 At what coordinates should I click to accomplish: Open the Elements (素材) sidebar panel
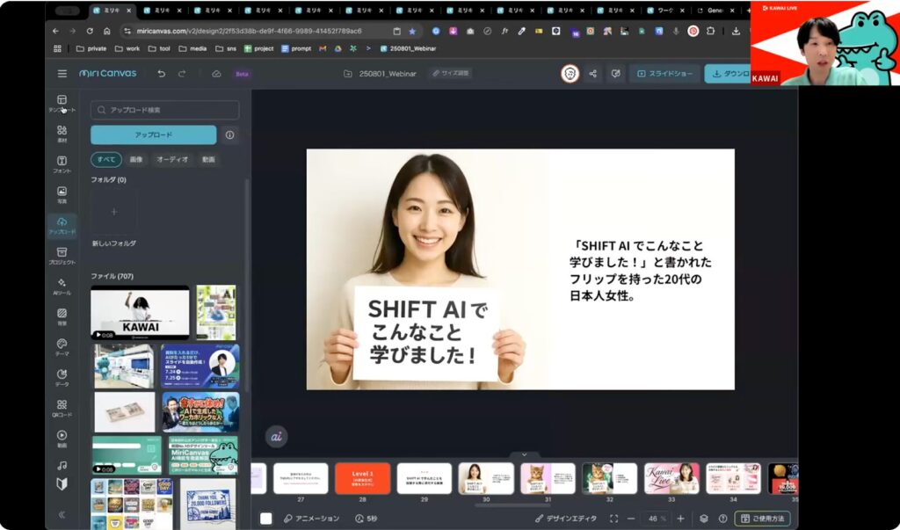coord(62,134)
